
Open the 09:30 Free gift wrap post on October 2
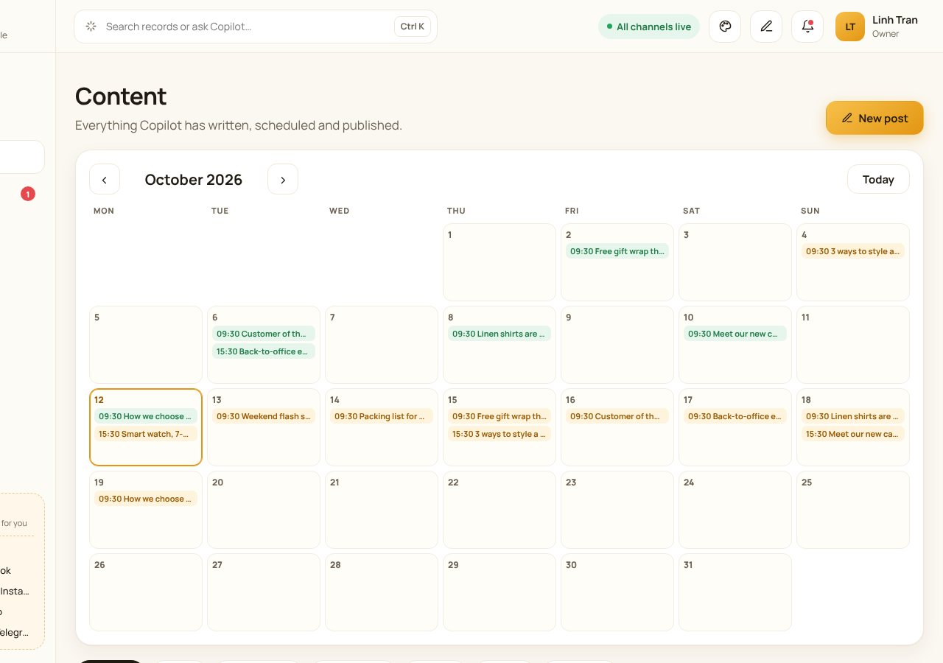tap(617, 251)
